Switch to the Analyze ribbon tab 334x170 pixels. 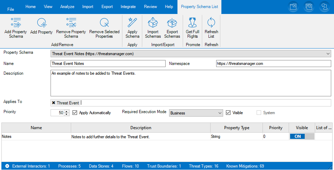point(67,7)
